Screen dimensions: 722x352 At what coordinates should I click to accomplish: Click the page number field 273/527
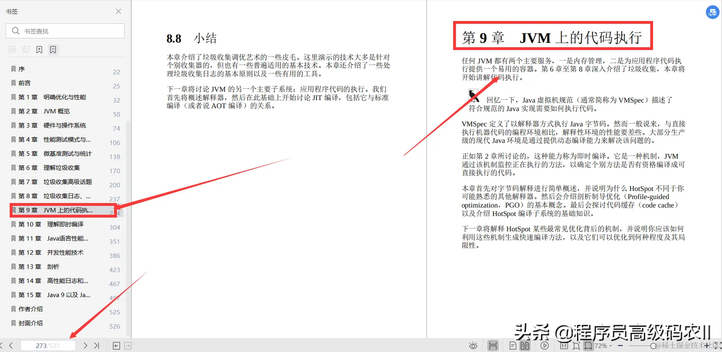pos(48,346)
